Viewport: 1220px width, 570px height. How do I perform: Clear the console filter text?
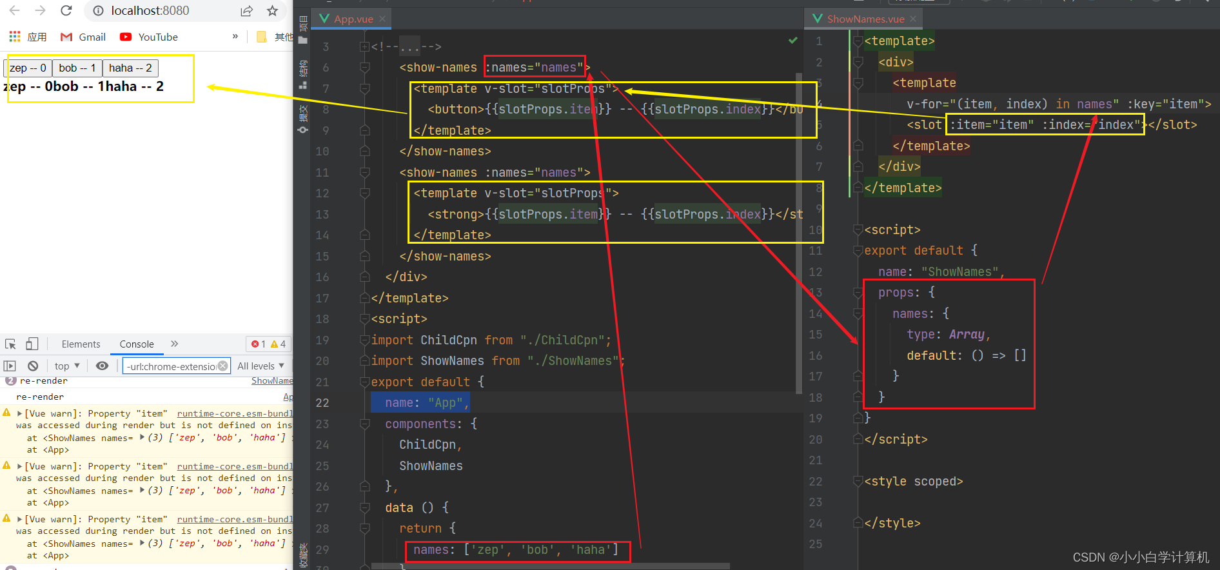pos(222,366)
